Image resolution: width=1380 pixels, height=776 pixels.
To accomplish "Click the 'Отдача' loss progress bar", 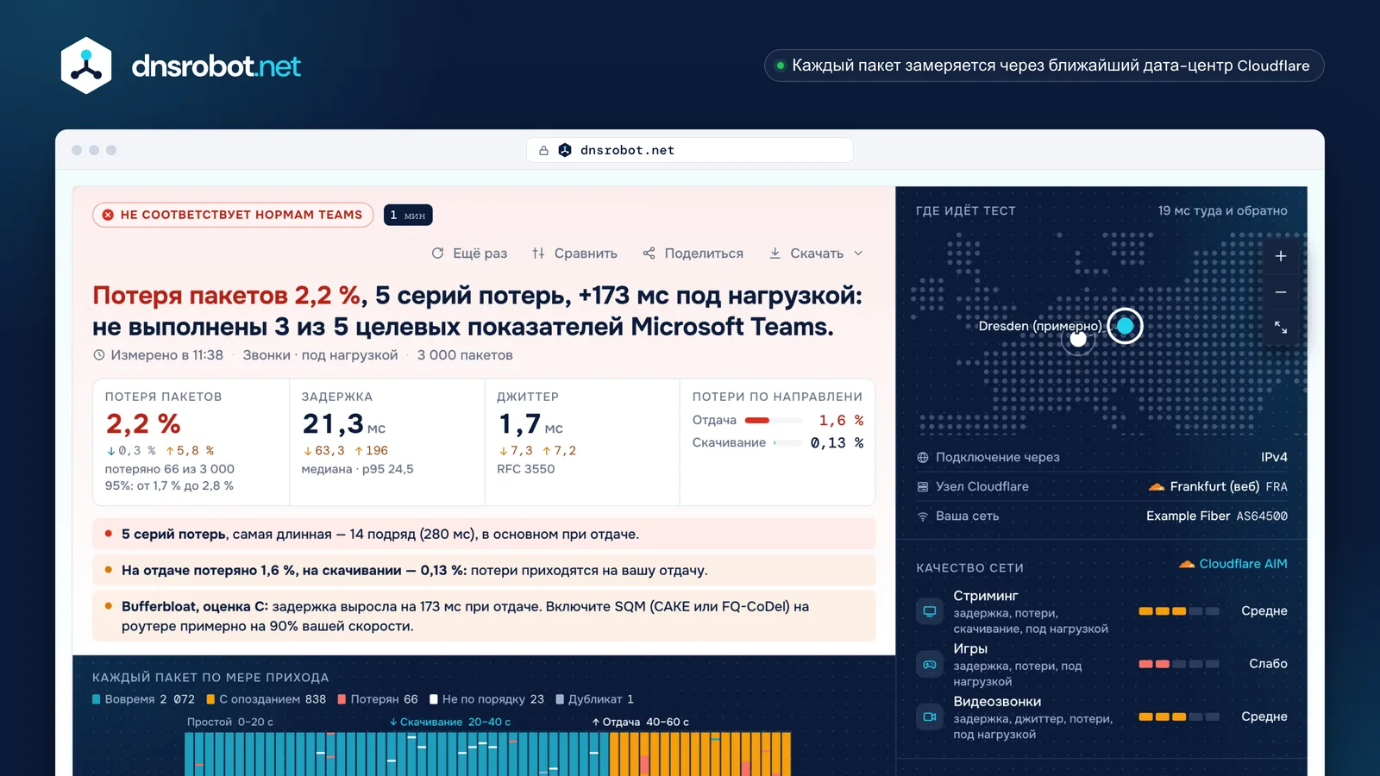I will click(774, 421).
